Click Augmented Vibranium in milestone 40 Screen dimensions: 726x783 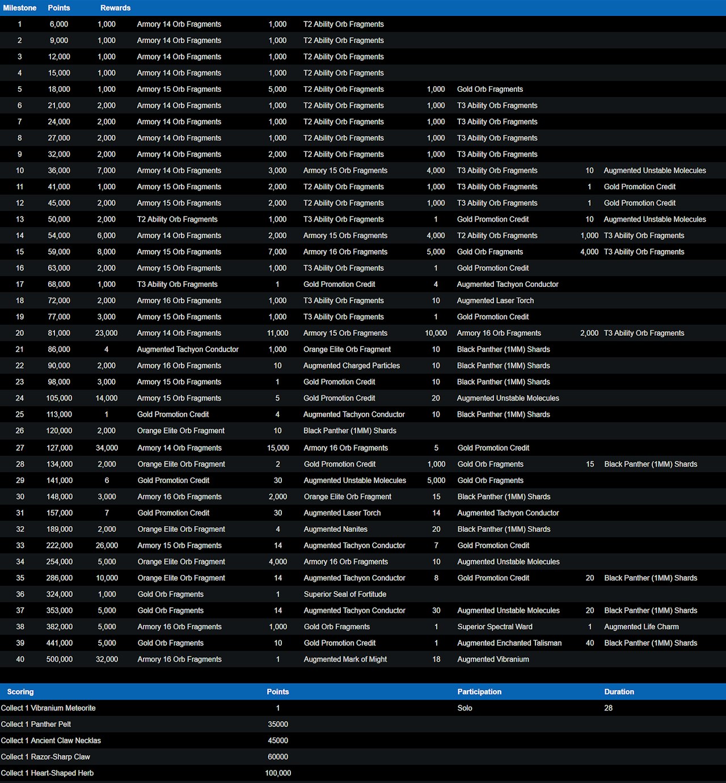[x=493, y=659]
